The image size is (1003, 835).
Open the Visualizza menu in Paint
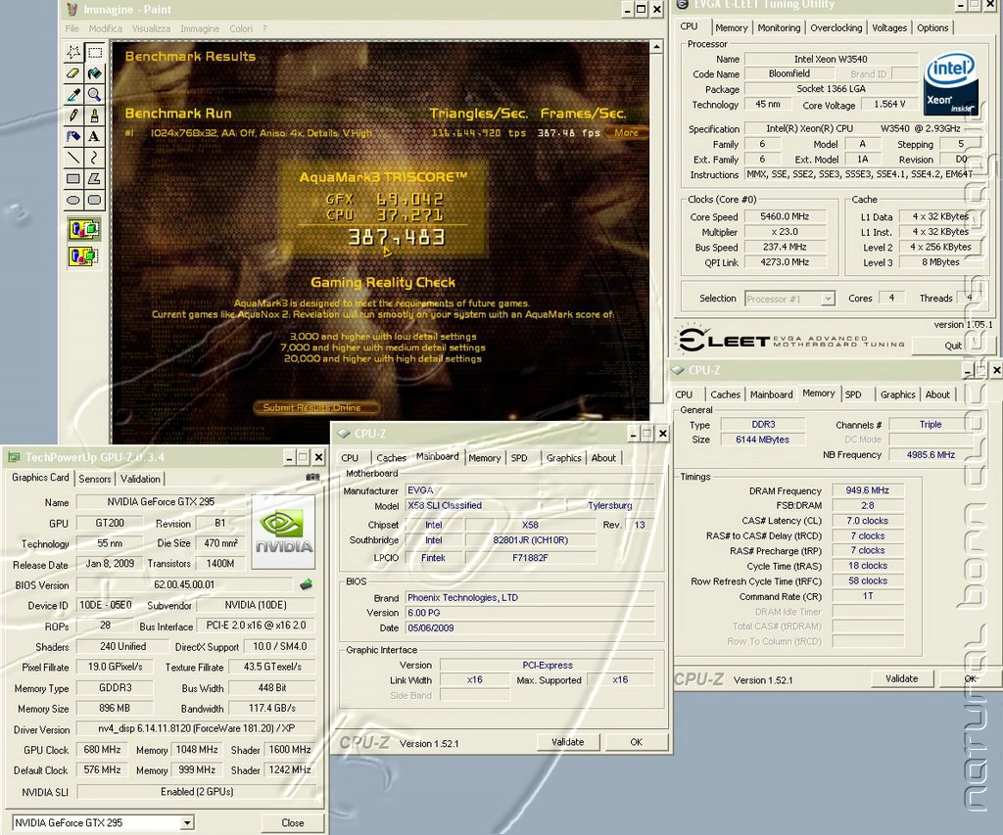pos(151,28)
